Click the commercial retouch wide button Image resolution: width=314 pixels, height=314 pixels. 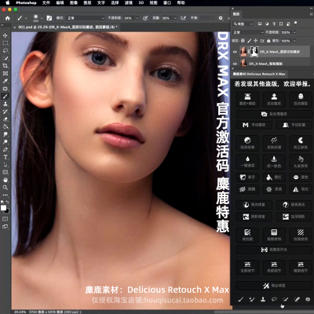(274, 286)
